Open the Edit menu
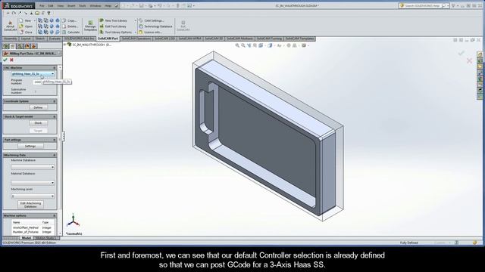The width and height of the screenshot is (485, 272). click(51, 5)
